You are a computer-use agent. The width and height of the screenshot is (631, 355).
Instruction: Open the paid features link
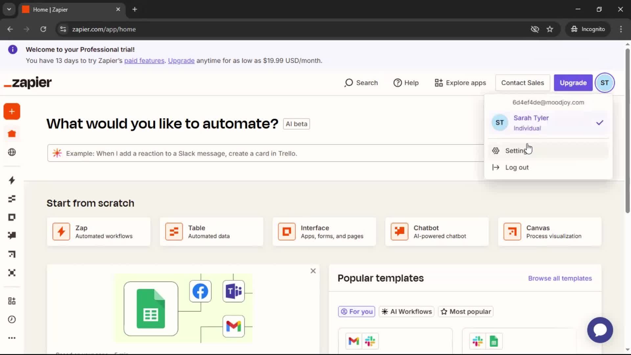(x=144, y=61)
